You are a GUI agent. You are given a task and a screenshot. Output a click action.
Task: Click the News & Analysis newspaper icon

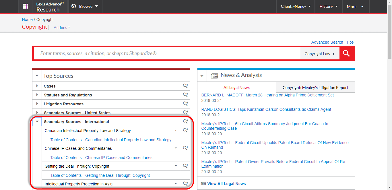coord(214,76)
